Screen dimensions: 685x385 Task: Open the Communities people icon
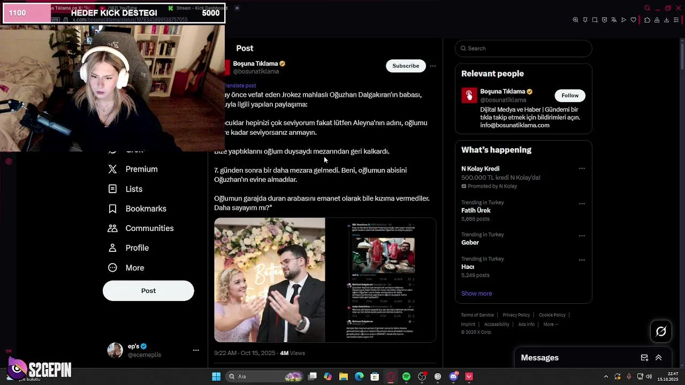click(112, 228)
